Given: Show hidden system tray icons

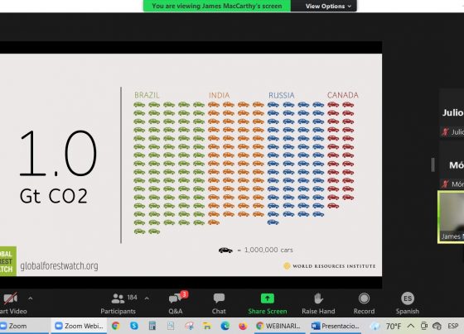Looking at the screenshot, I should pyautogui.click(x=410, y=326).
